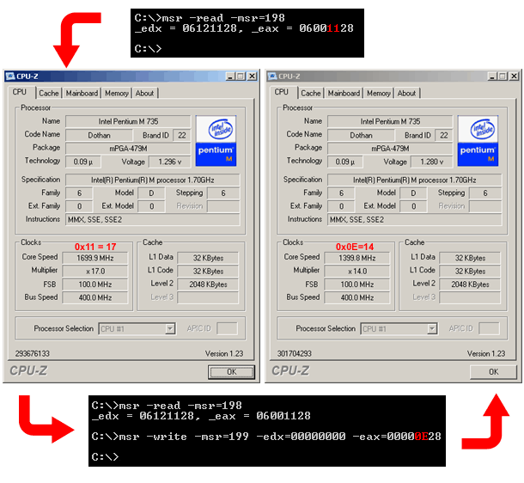Click Version 1.23 in left window
The height and width of the screenshot is (483, 524).
pyautogui.click(x=224, y=353)
